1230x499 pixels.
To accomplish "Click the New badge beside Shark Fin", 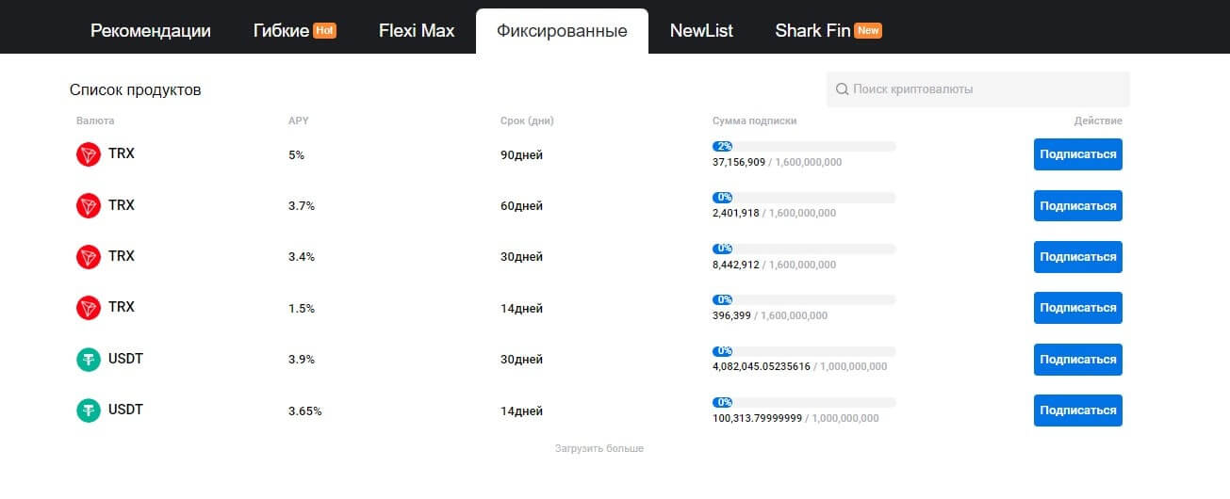I will click(x=868, y=30).
